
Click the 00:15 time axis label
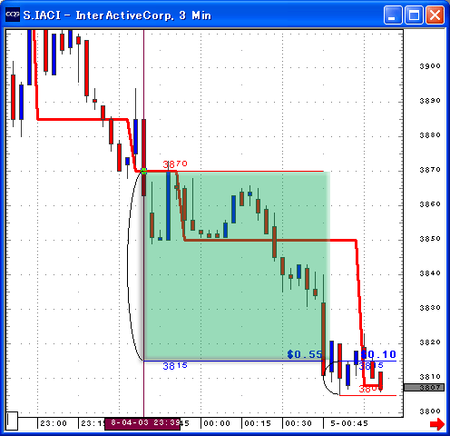(x=258, y=423)
